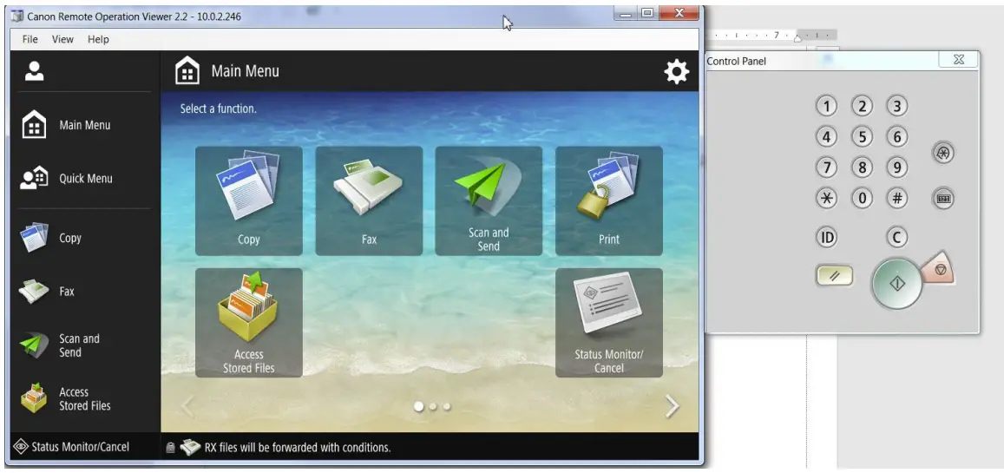Maximize the Remote Operation Viewer window
Image resolution: width=1004 pixels, height=473 pixels.
[647, 12]
